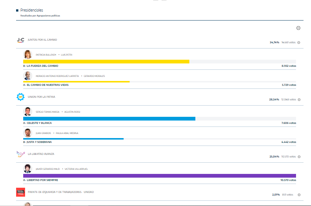
Task: Click Javier Gerardo Milei's candidate photo
Action: (x=28, y=169)
